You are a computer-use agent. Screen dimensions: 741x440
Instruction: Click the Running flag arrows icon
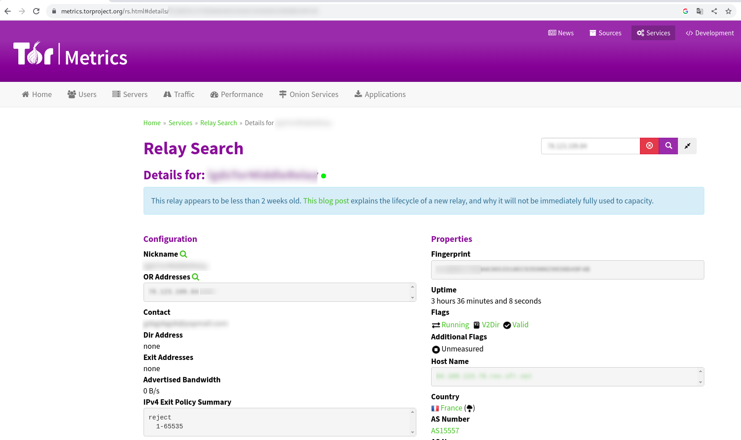point(436,325)
